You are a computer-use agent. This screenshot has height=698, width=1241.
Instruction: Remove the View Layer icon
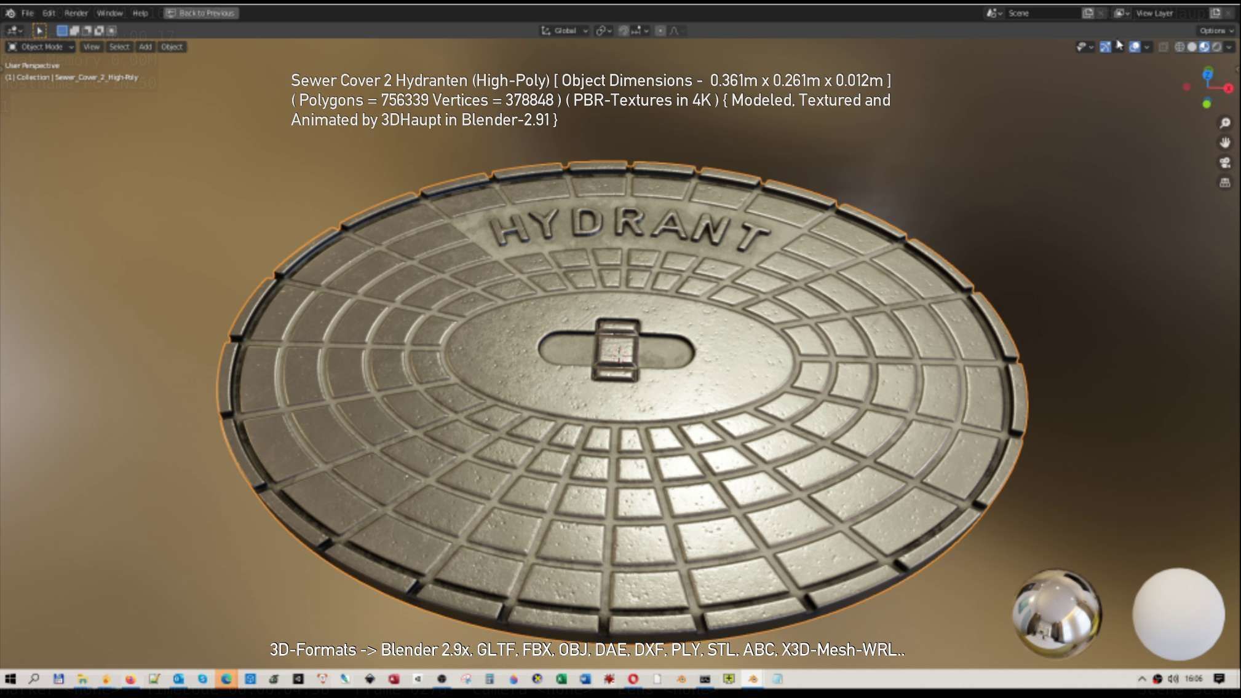click(1228, 13)
